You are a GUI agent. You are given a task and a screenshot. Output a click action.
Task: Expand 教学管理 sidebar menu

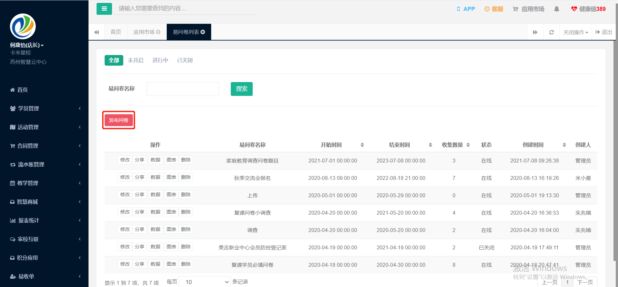[x=44, y=183]
